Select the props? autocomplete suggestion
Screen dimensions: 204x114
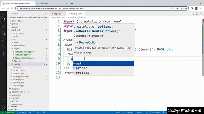pyautogui.click(x=103, y=68)
